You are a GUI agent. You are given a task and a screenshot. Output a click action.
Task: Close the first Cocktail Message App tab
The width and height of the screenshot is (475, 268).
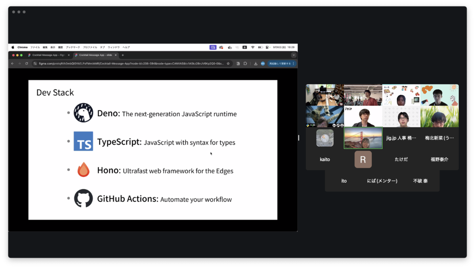point(68,55)
